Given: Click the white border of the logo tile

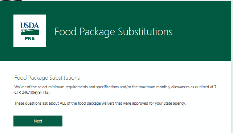Looking at the screenshot, I should click(x=30, y=16).
